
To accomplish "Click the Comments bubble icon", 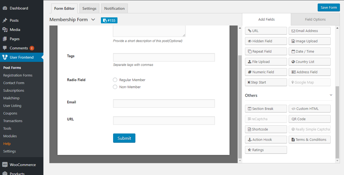I will [x=5, y=48].
